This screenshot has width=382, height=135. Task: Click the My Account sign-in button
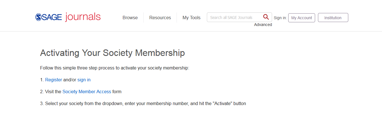[x=302, y=18]
